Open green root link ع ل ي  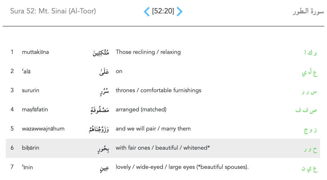309,72
